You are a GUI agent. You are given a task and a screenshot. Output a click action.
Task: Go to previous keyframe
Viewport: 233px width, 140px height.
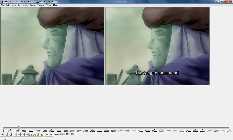(30, 135)
